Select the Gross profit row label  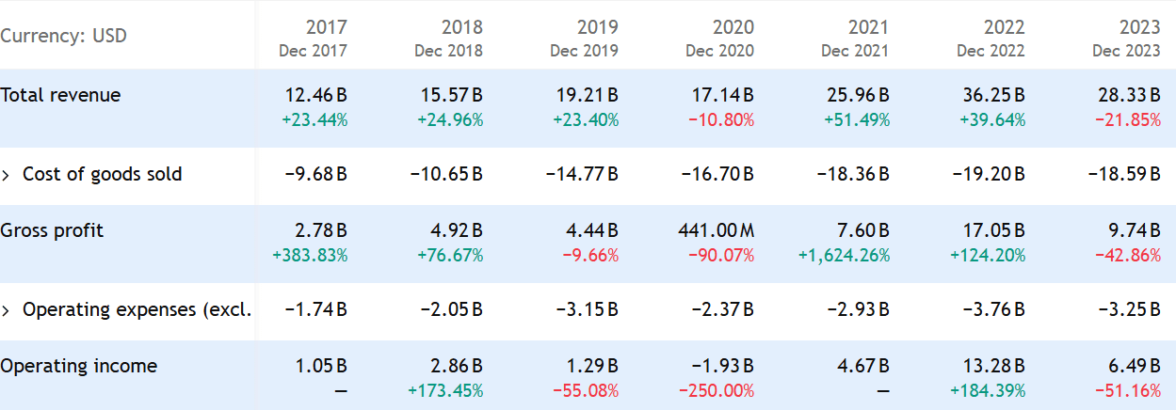coord(52,230)
